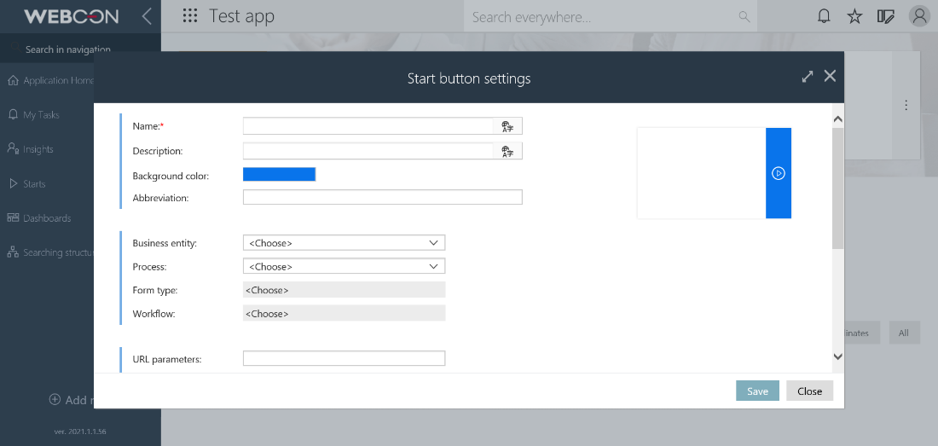This screenshot has height=446, width=938.
Task: Close the Start button settings dialog
Action: [830, 76]
